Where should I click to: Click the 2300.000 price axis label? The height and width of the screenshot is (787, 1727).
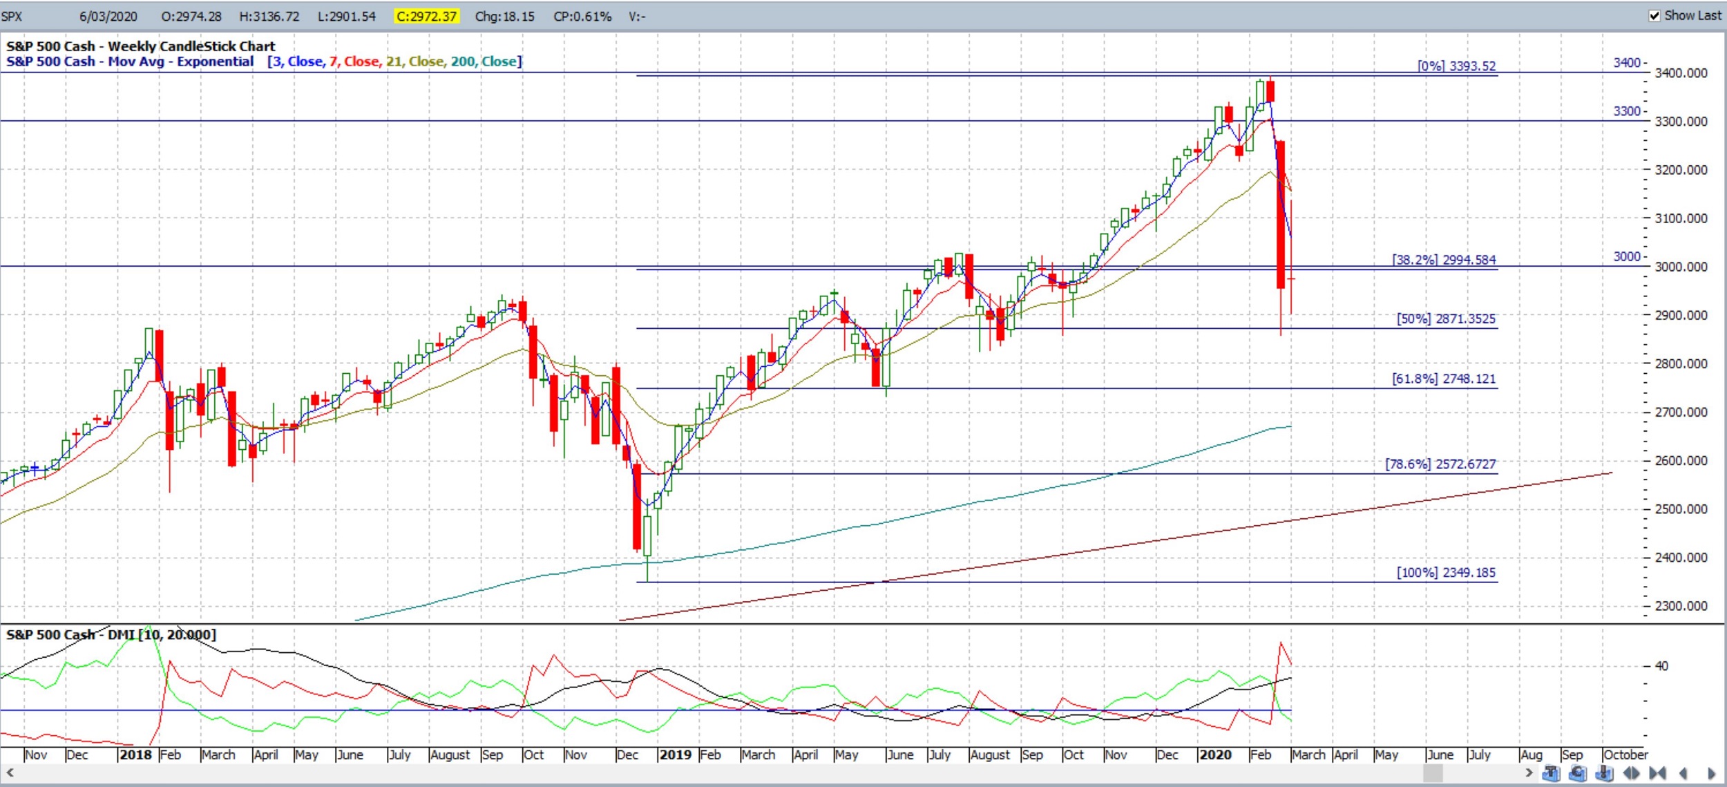1681,606
